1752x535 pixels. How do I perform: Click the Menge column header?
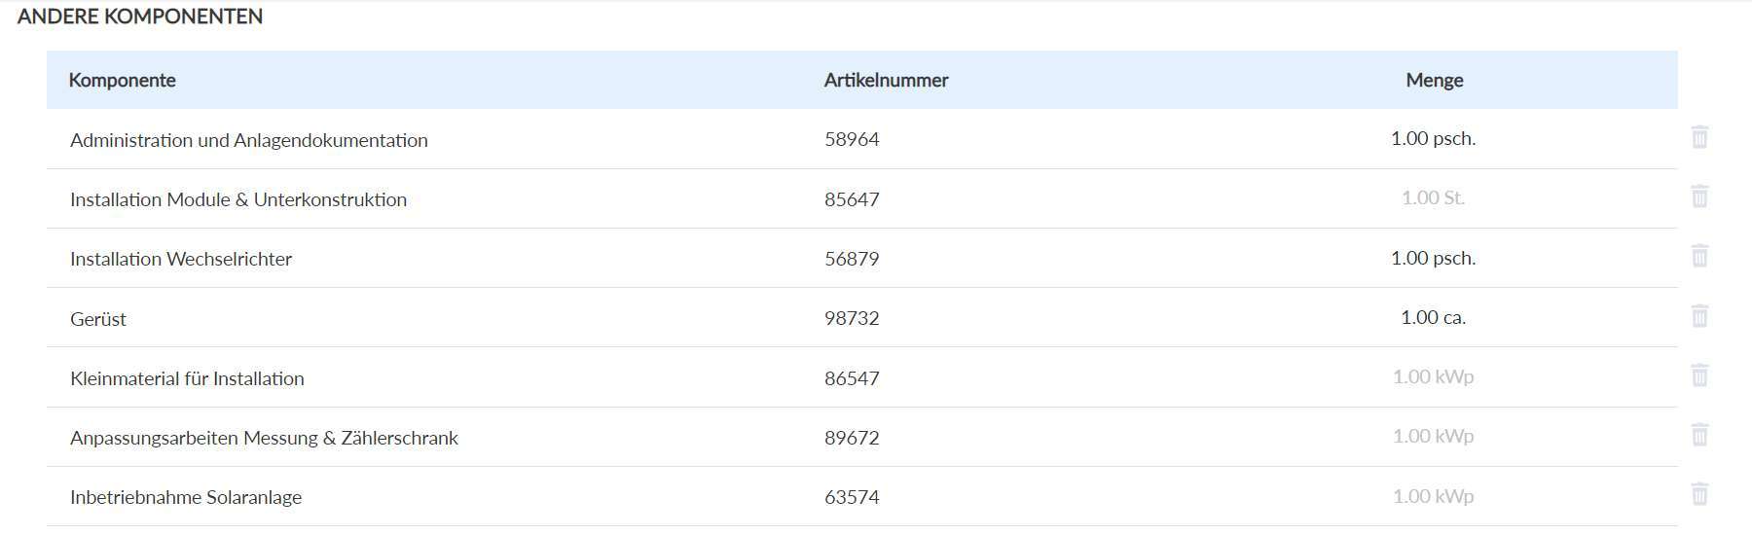point(1434,81)
